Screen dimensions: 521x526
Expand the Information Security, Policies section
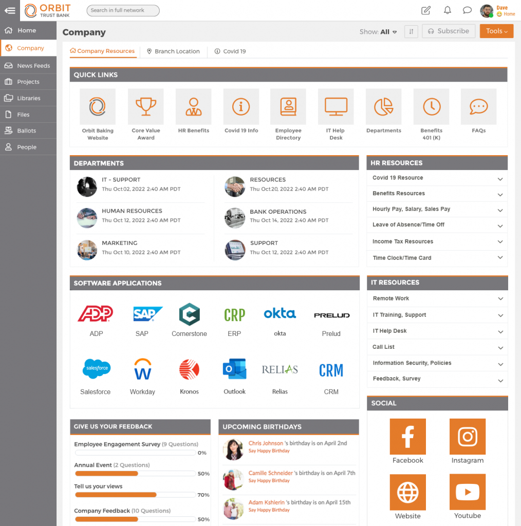point(437,363)
